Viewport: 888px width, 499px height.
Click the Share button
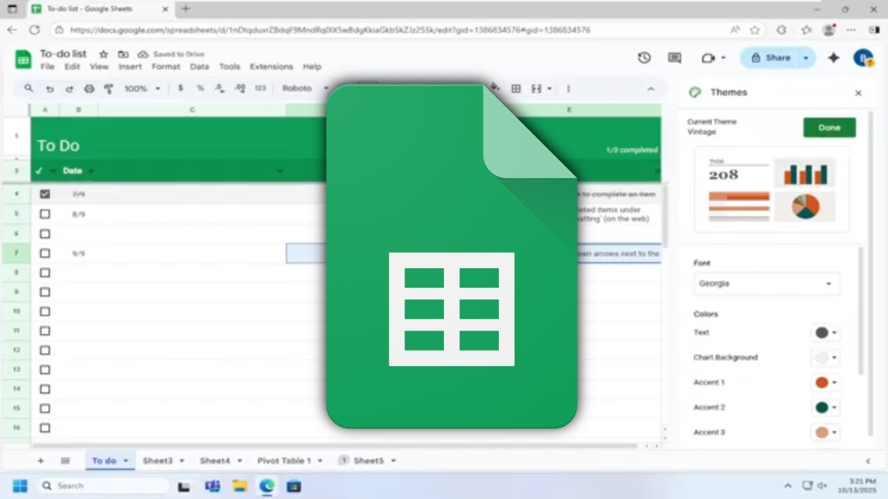pyautogui.click(x=771, y=58)
